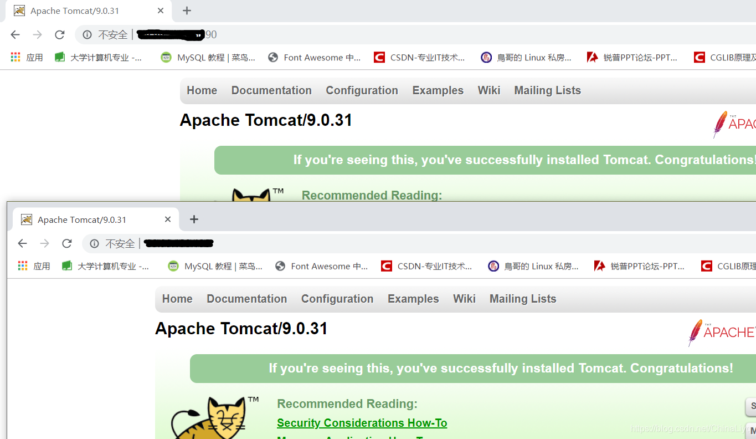Open the 锐普PPT论坛 bookmark in the lower window

pos(640,266)
